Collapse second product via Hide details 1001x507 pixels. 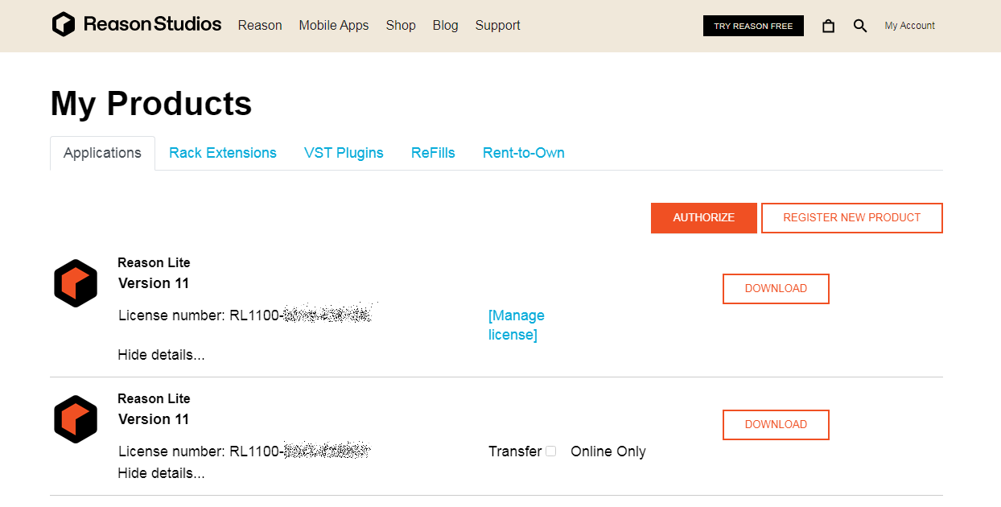pyautogui.click(x=161, y=473)
